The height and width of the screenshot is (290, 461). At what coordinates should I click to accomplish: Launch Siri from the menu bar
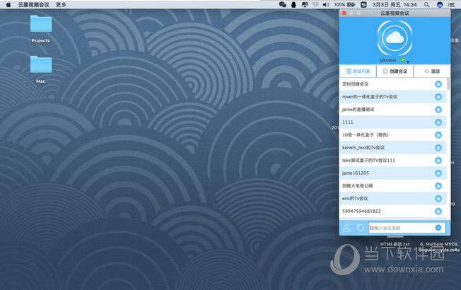(440, 4)
